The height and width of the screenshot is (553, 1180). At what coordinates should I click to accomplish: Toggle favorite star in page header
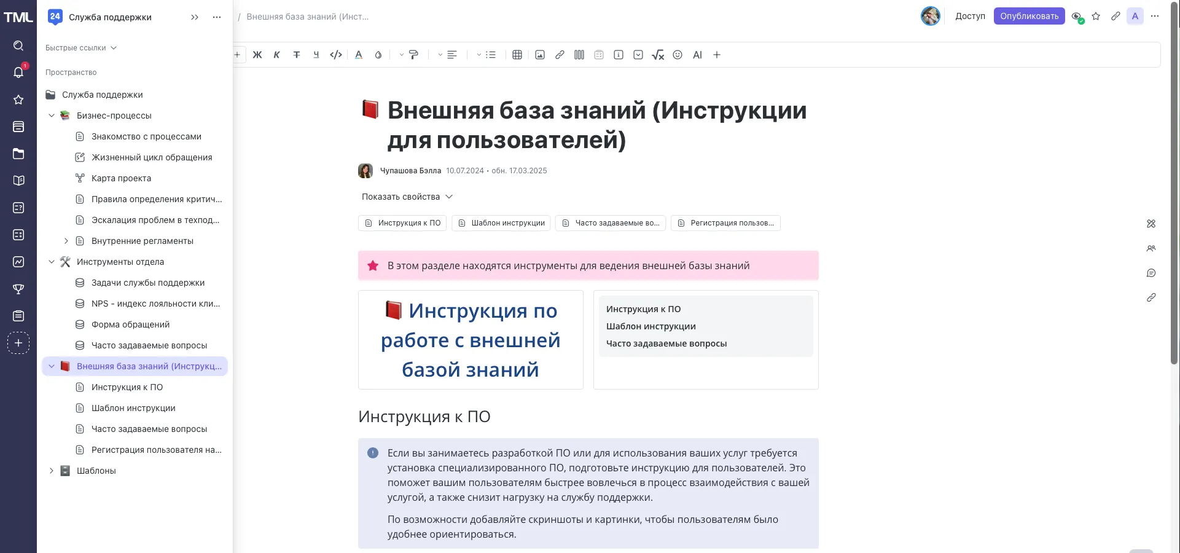(1096, 17)
